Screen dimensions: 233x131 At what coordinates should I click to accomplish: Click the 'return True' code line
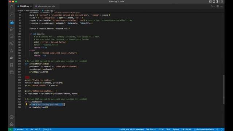(x=40, y=56)
